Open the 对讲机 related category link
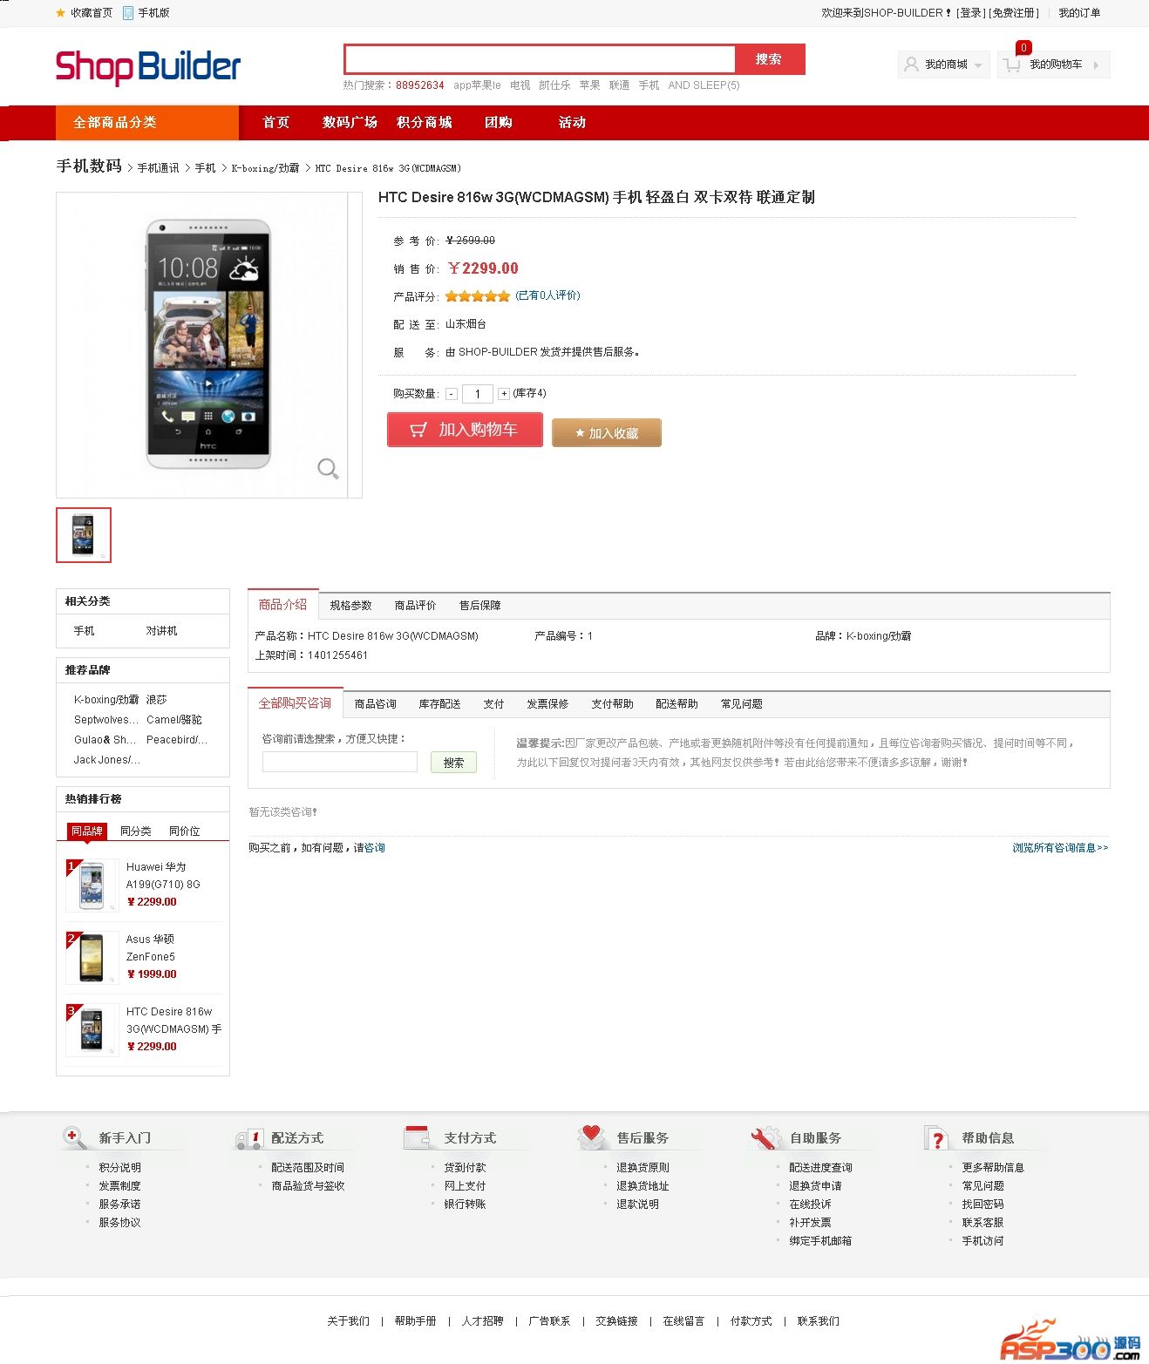Image resolution: width=1149 pixels, height=1364 pixels. coord(162,631)
